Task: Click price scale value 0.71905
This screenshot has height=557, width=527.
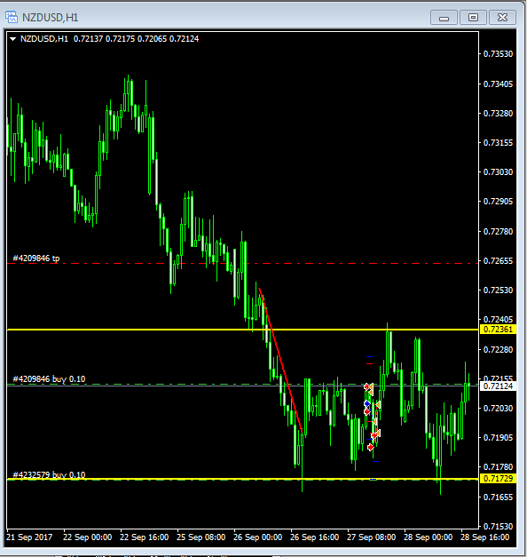Action: pyautogui.click(x=499, y=438)
